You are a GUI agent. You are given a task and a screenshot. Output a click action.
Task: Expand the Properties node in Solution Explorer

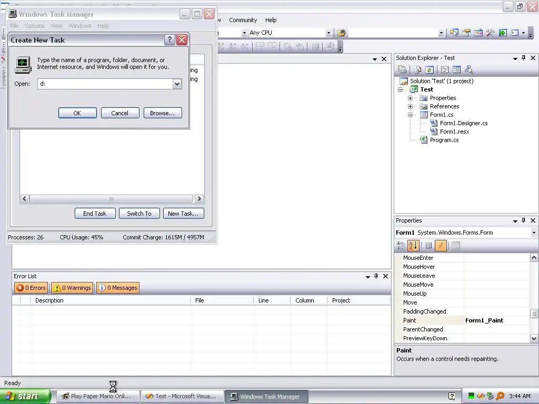[410, 98]
